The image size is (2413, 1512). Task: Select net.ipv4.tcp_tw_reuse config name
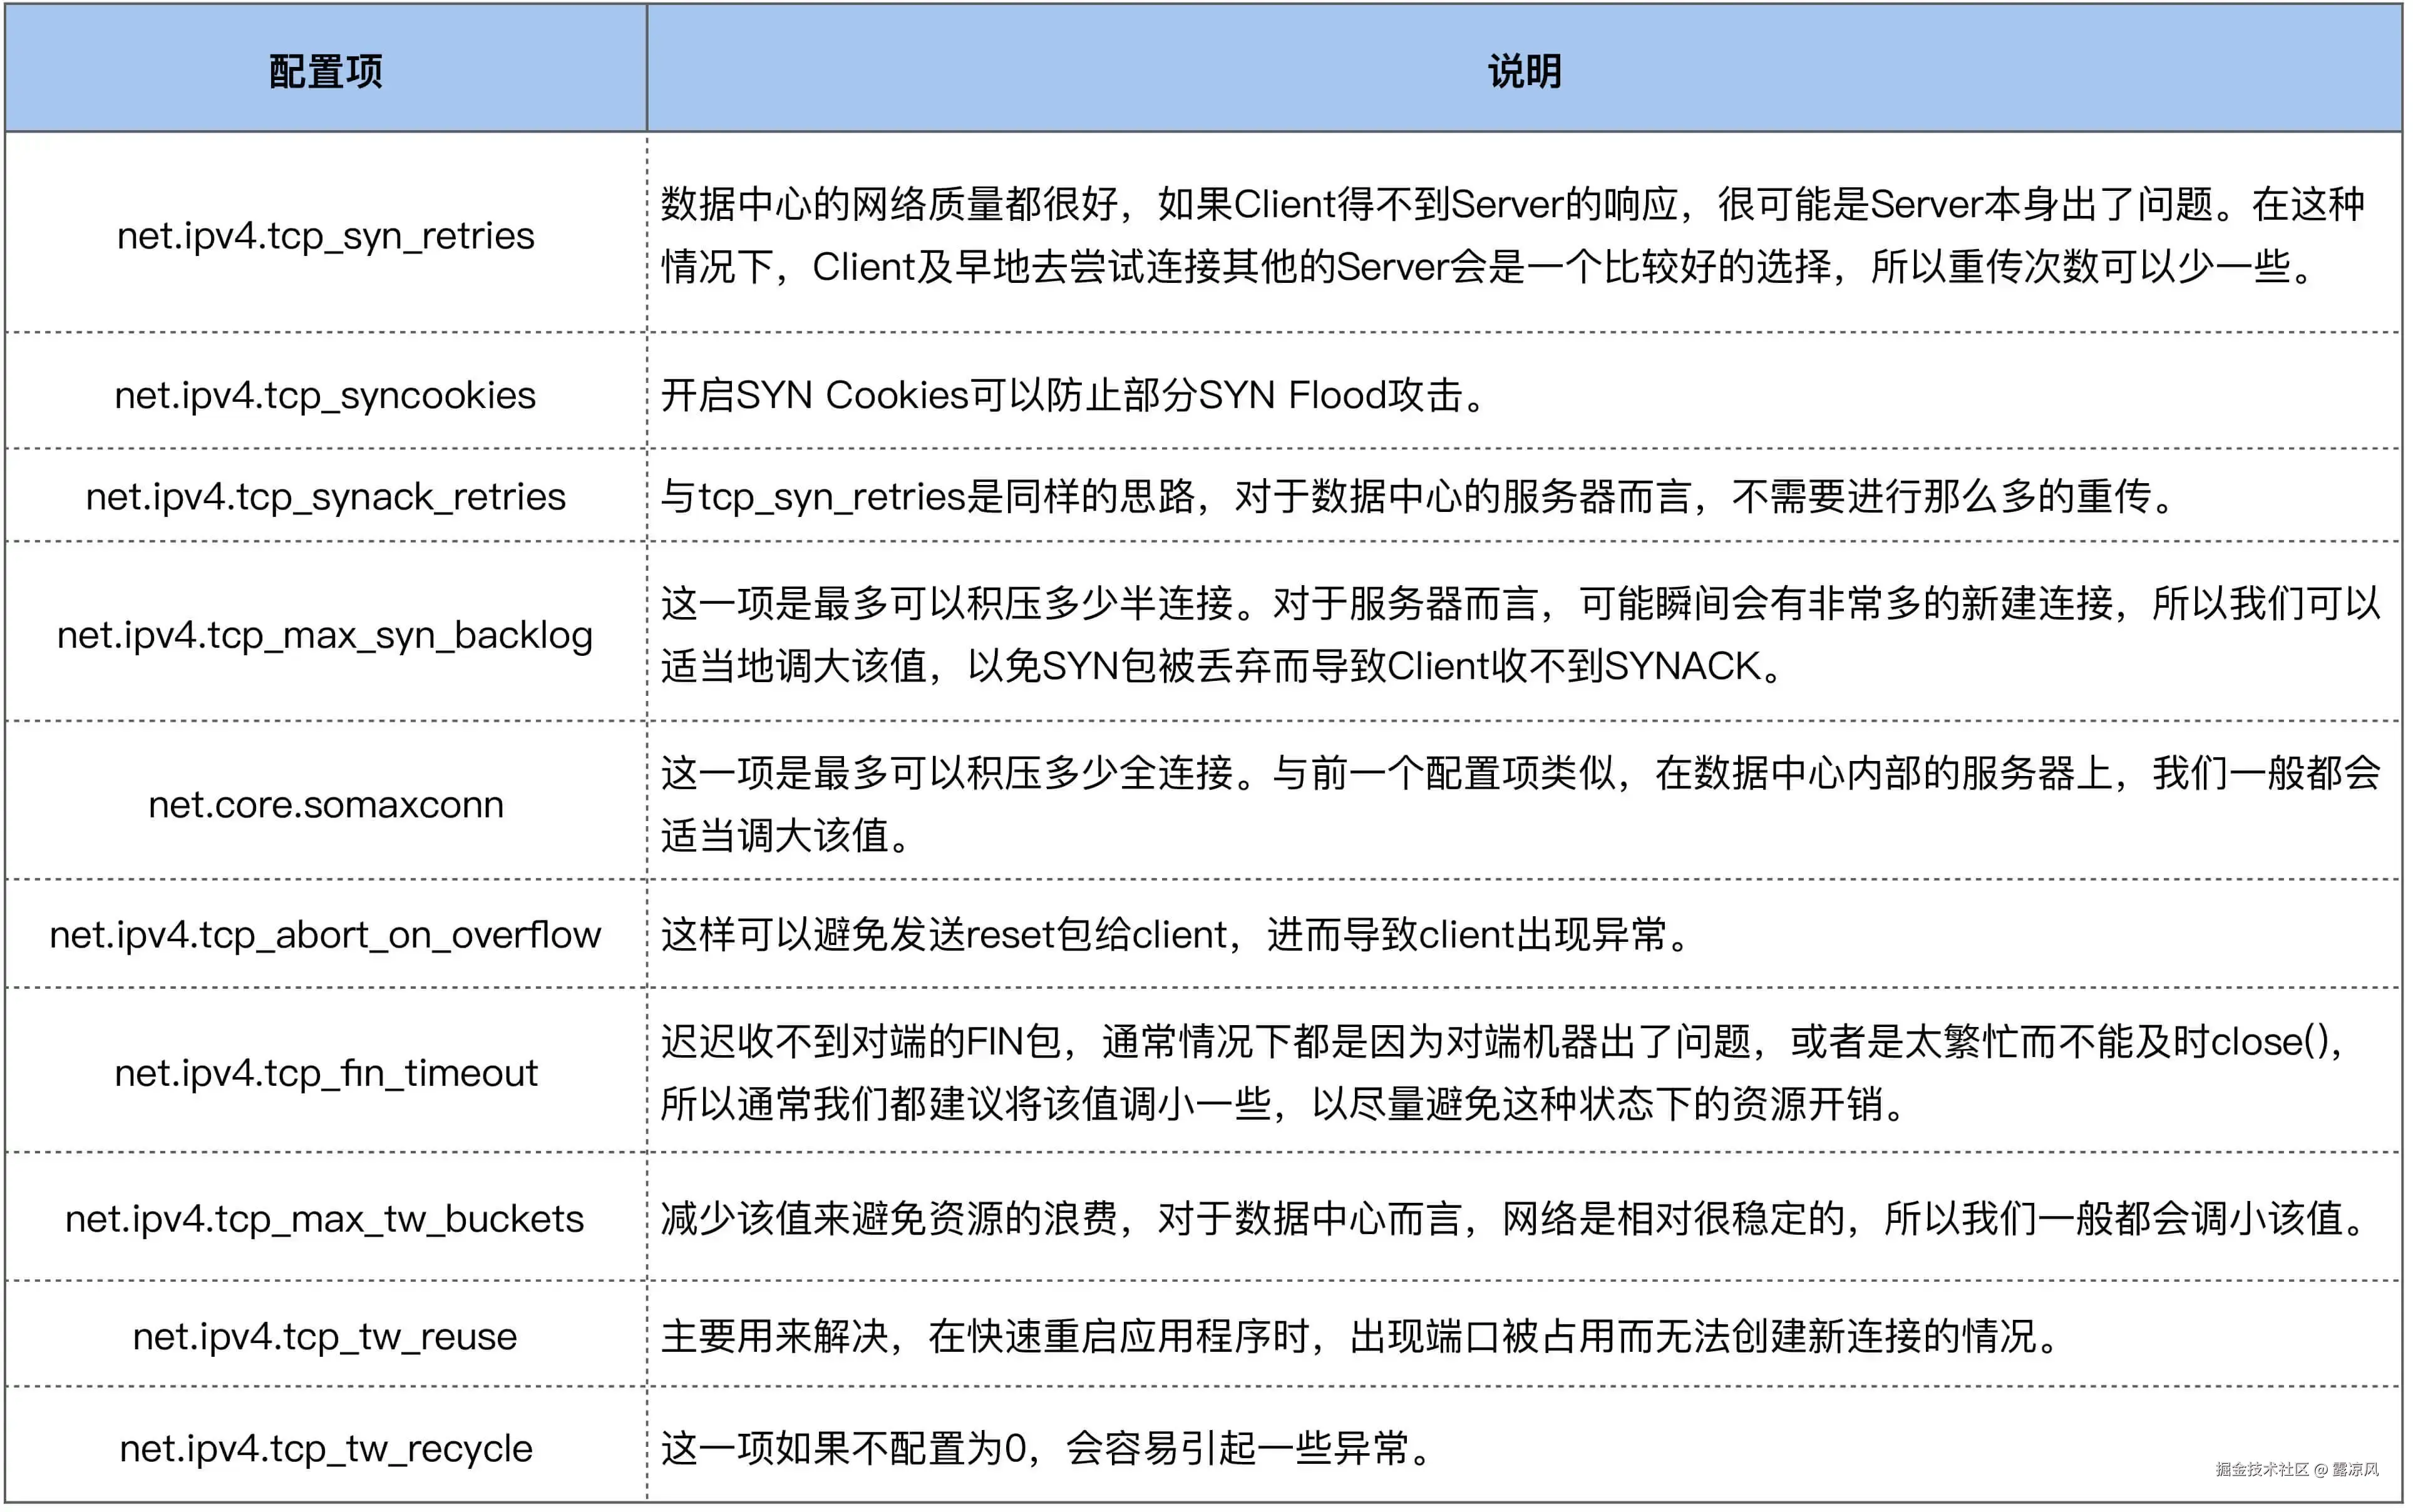(325, 1337)
